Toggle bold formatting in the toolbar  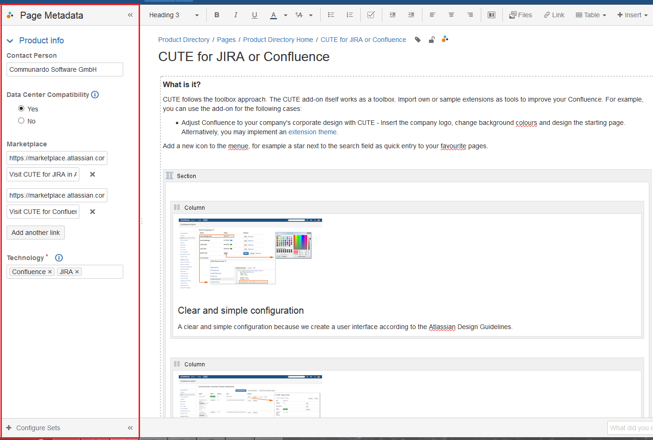pos(217,15)
